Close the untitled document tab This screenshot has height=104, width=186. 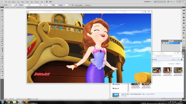tap(25, 8)
